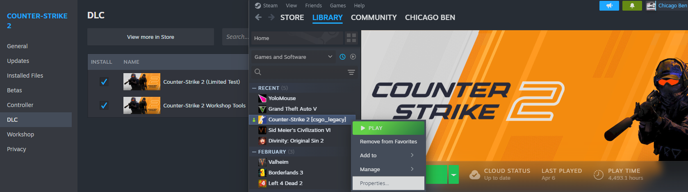Open the announcements megaphone button
Viewport: 688px width, 192px height.
(x=609, y=6)
